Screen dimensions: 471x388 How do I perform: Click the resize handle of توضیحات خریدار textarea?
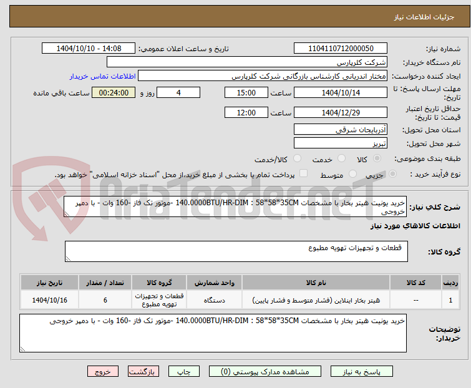(22, 349)
